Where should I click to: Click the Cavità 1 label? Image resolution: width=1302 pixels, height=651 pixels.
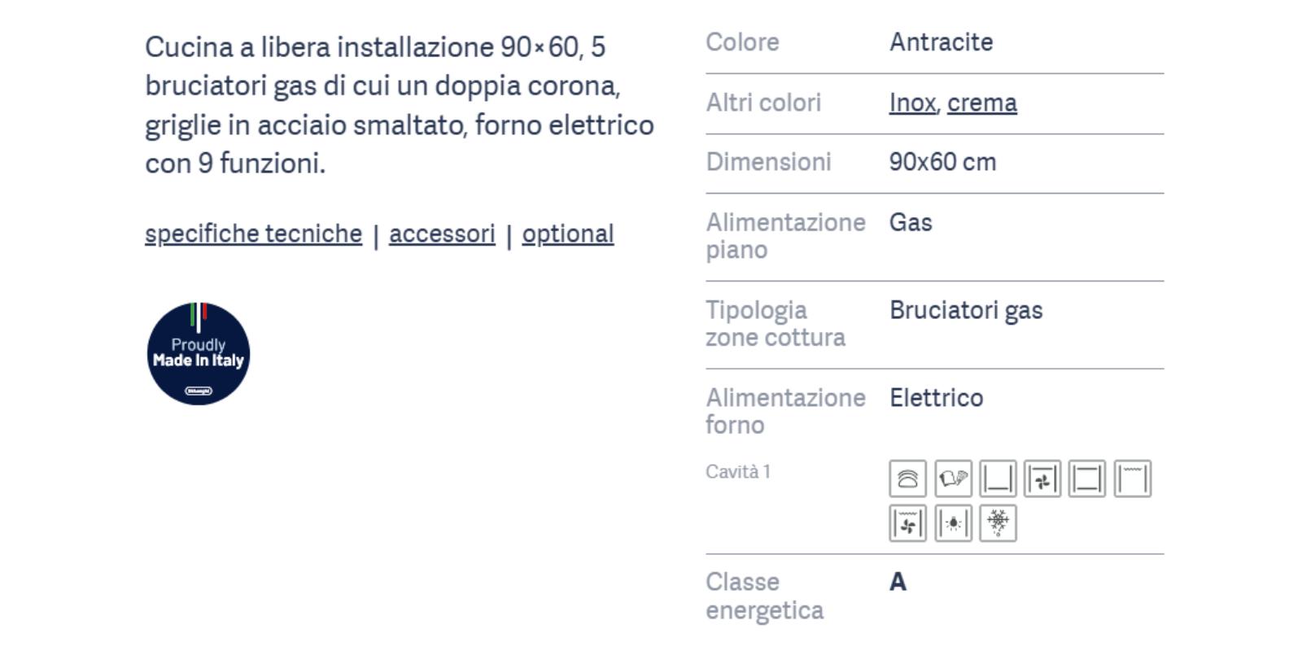point(738,472)
